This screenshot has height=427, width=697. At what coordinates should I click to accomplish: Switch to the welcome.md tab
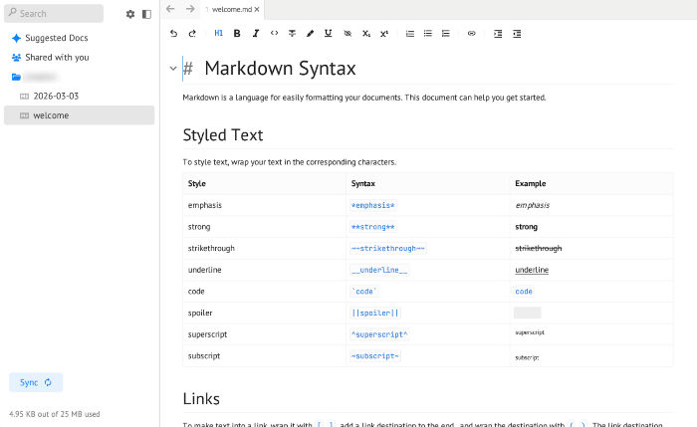click(x=232, y=9)
